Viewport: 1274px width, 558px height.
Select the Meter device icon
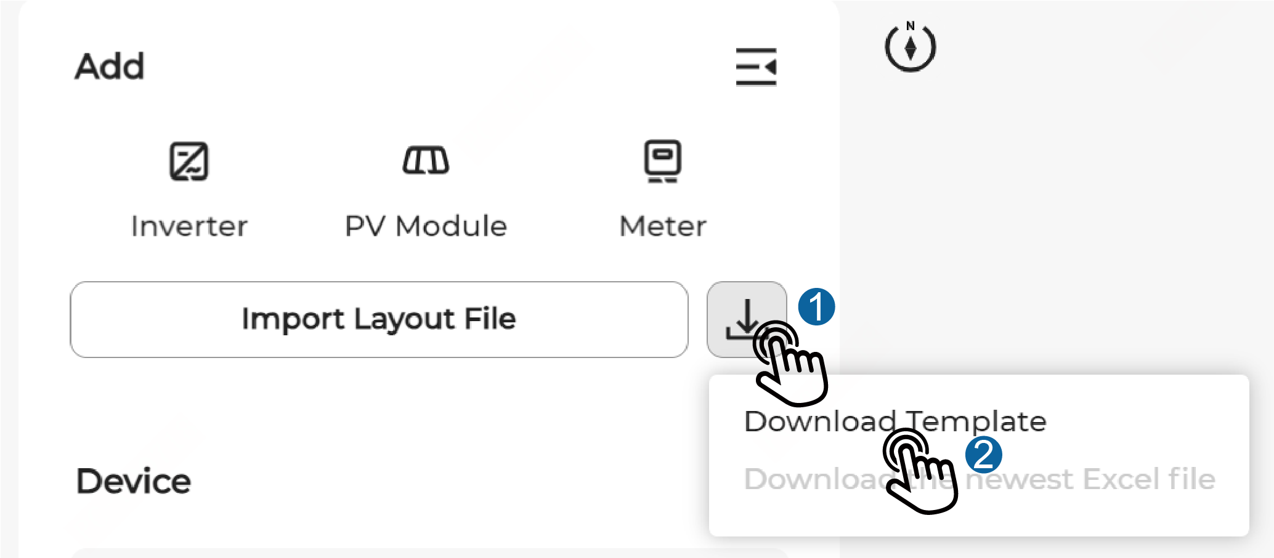pos(662,161)
